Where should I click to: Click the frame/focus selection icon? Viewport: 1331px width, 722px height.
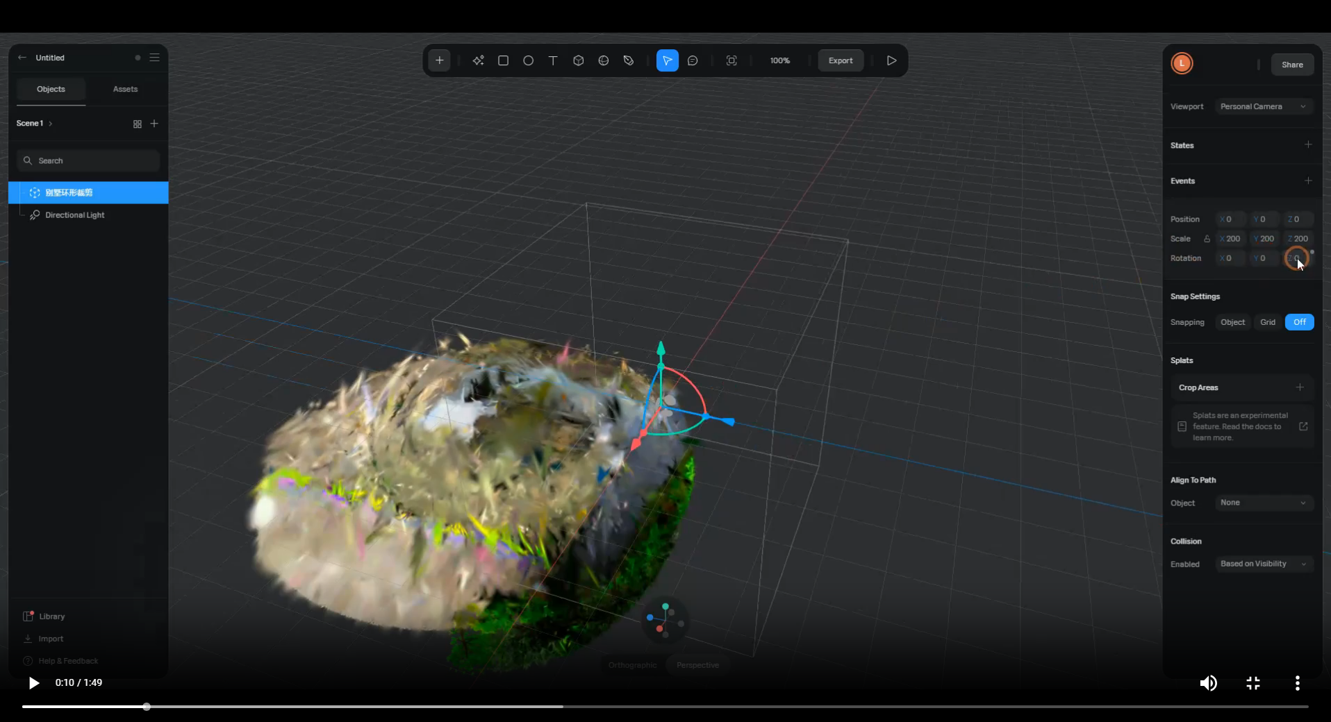[731, 61]
